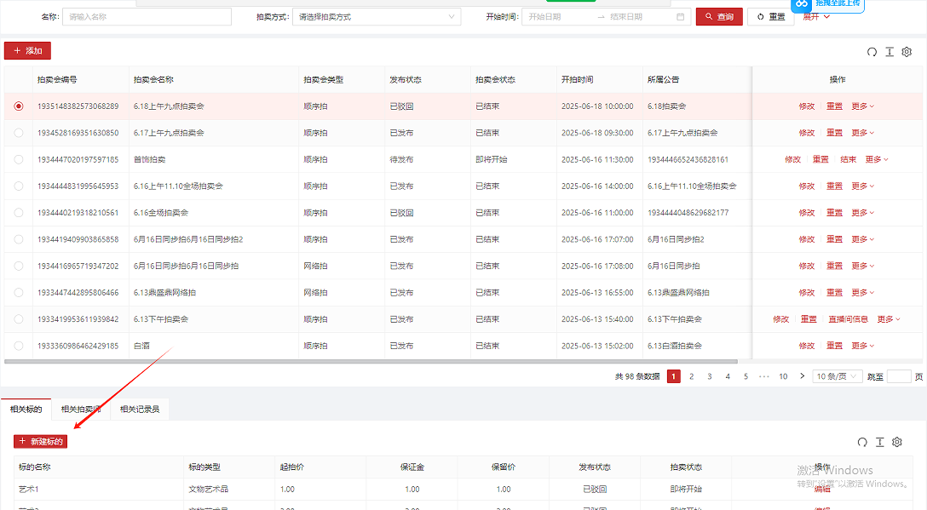Image resolution: width=927 pixels, height=510 pixels.
Task: Click auction table horizontal scrollbar
Action: tap(371, 361)
